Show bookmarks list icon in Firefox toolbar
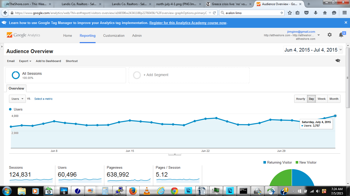 tap(297, 13)
